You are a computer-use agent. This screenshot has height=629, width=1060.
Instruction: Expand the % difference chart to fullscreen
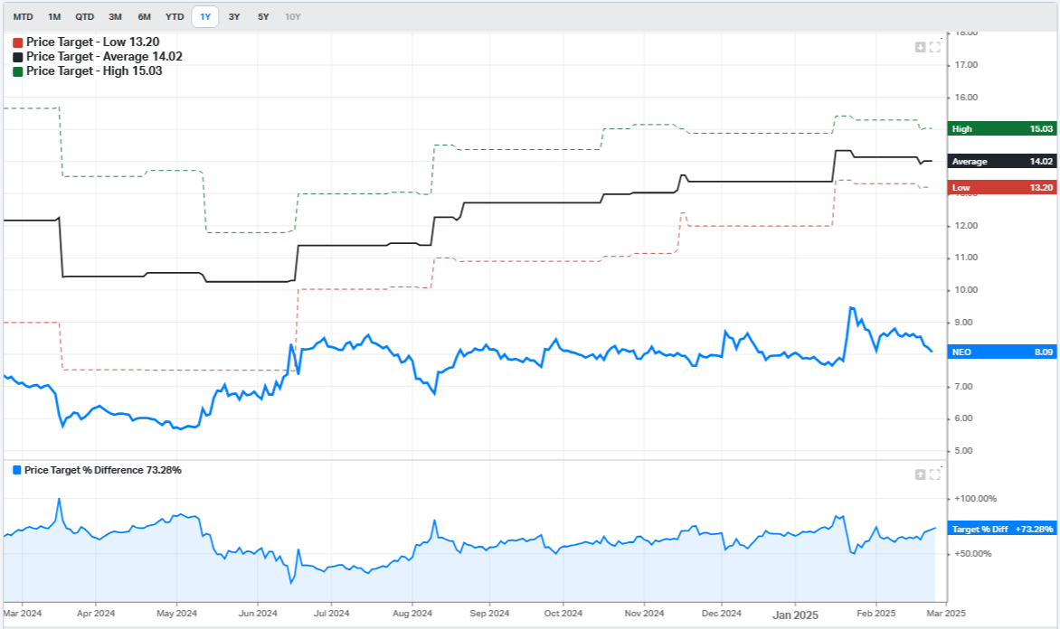934,474
